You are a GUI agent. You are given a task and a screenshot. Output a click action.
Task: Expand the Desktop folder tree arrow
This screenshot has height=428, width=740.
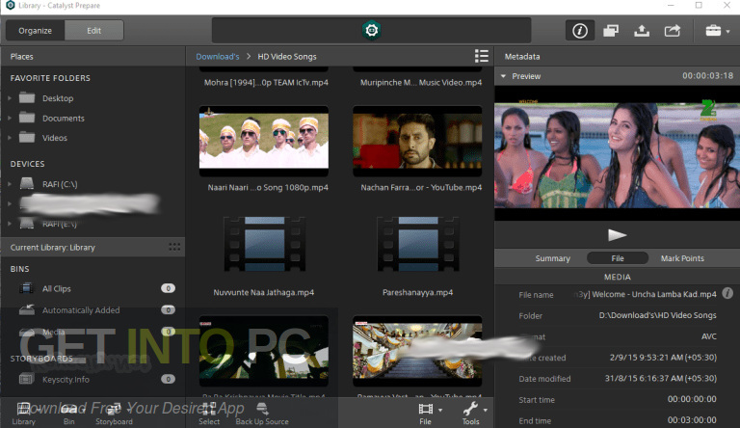10,98
